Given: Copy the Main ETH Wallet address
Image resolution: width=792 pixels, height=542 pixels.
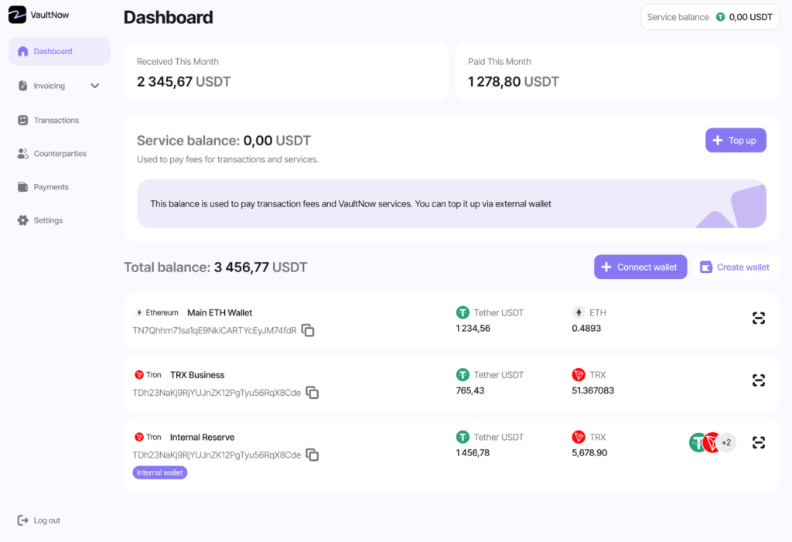Looking at the screenshot, I should [x=308, y=331].
